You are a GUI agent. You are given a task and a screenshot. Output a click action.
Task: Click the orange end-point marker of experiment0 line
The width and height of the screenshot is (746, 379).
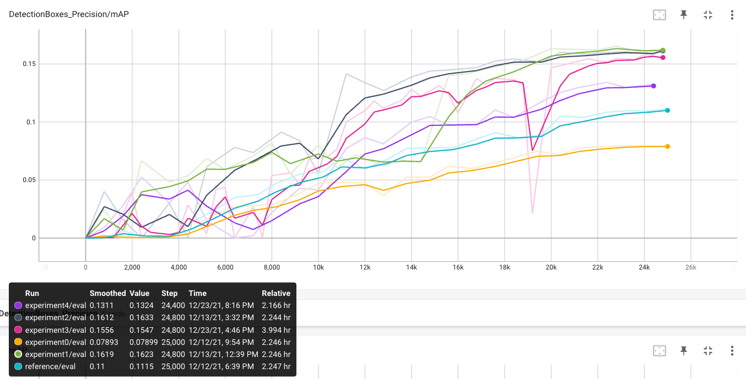pos(667,146)
